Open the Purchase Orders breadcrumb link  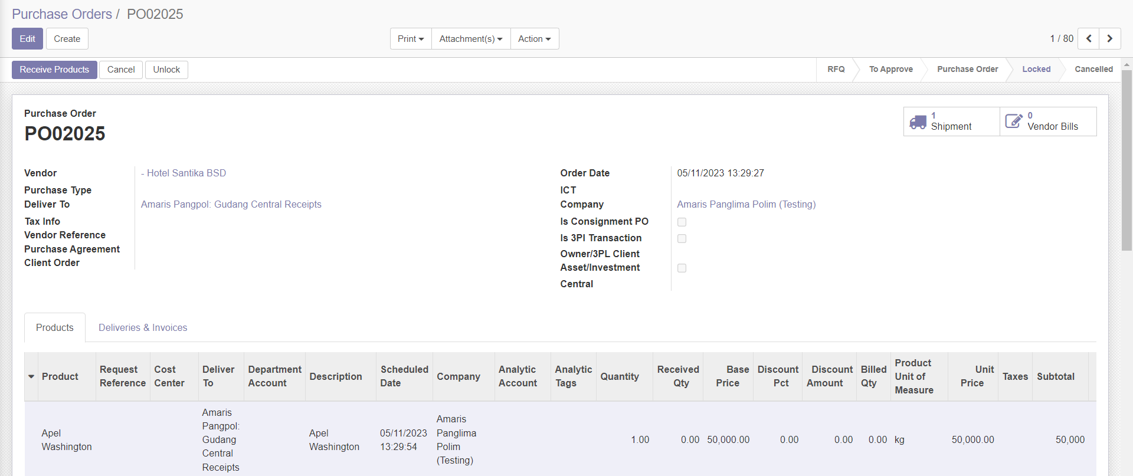tap(62, 14)
